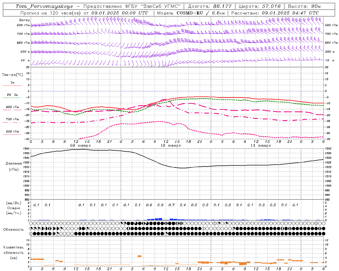339x271 pixels.
Task: Click the precipitation value "0.4"
Action: (183, 205)
